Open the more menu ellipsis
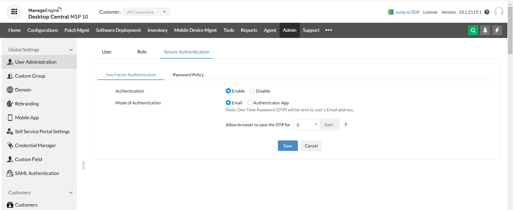Screen dimensions: 513x210 pos(329,30)
